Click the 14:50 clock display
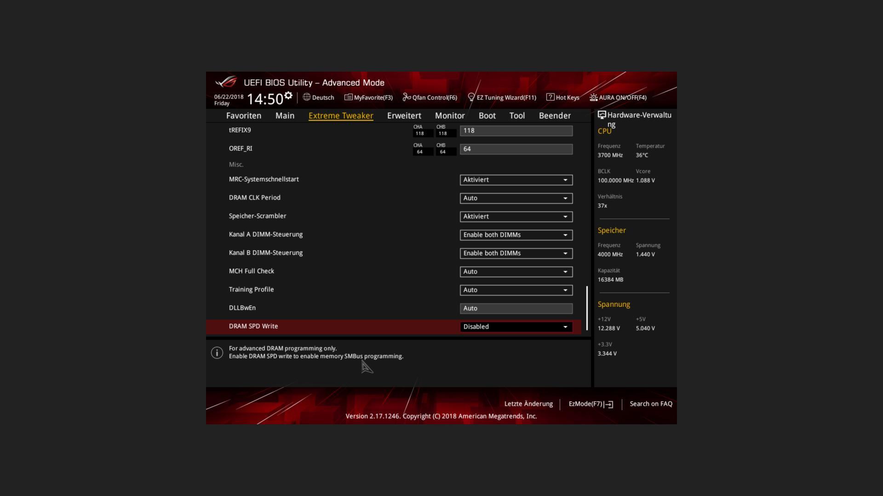Viewport: 883px width, 496px height. [x=265, y=99]
